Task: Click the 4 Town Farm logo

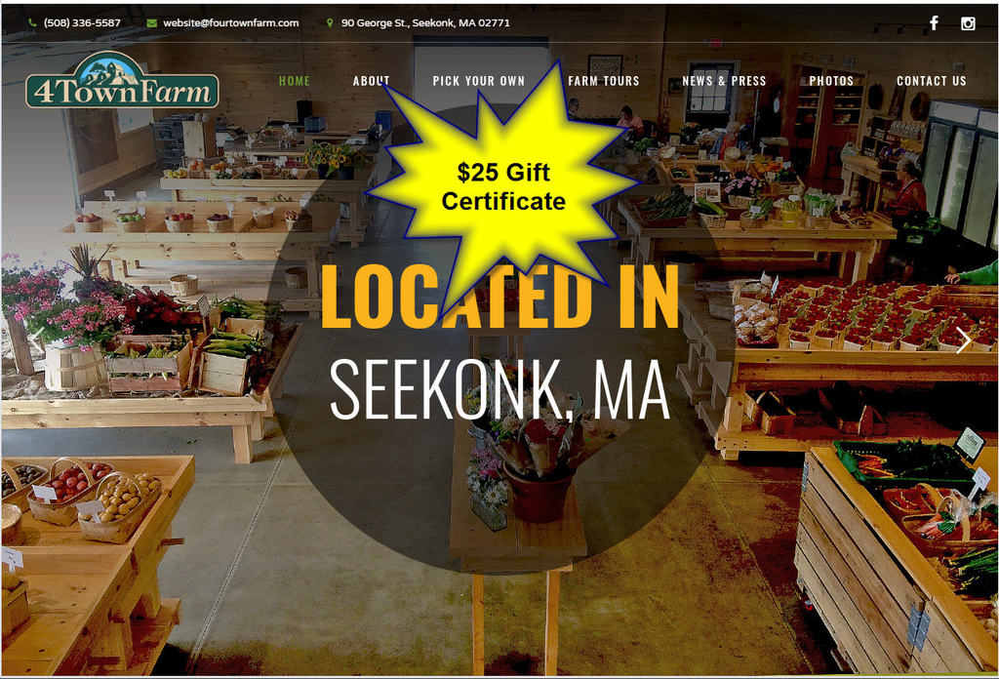Action: [122, 80]
